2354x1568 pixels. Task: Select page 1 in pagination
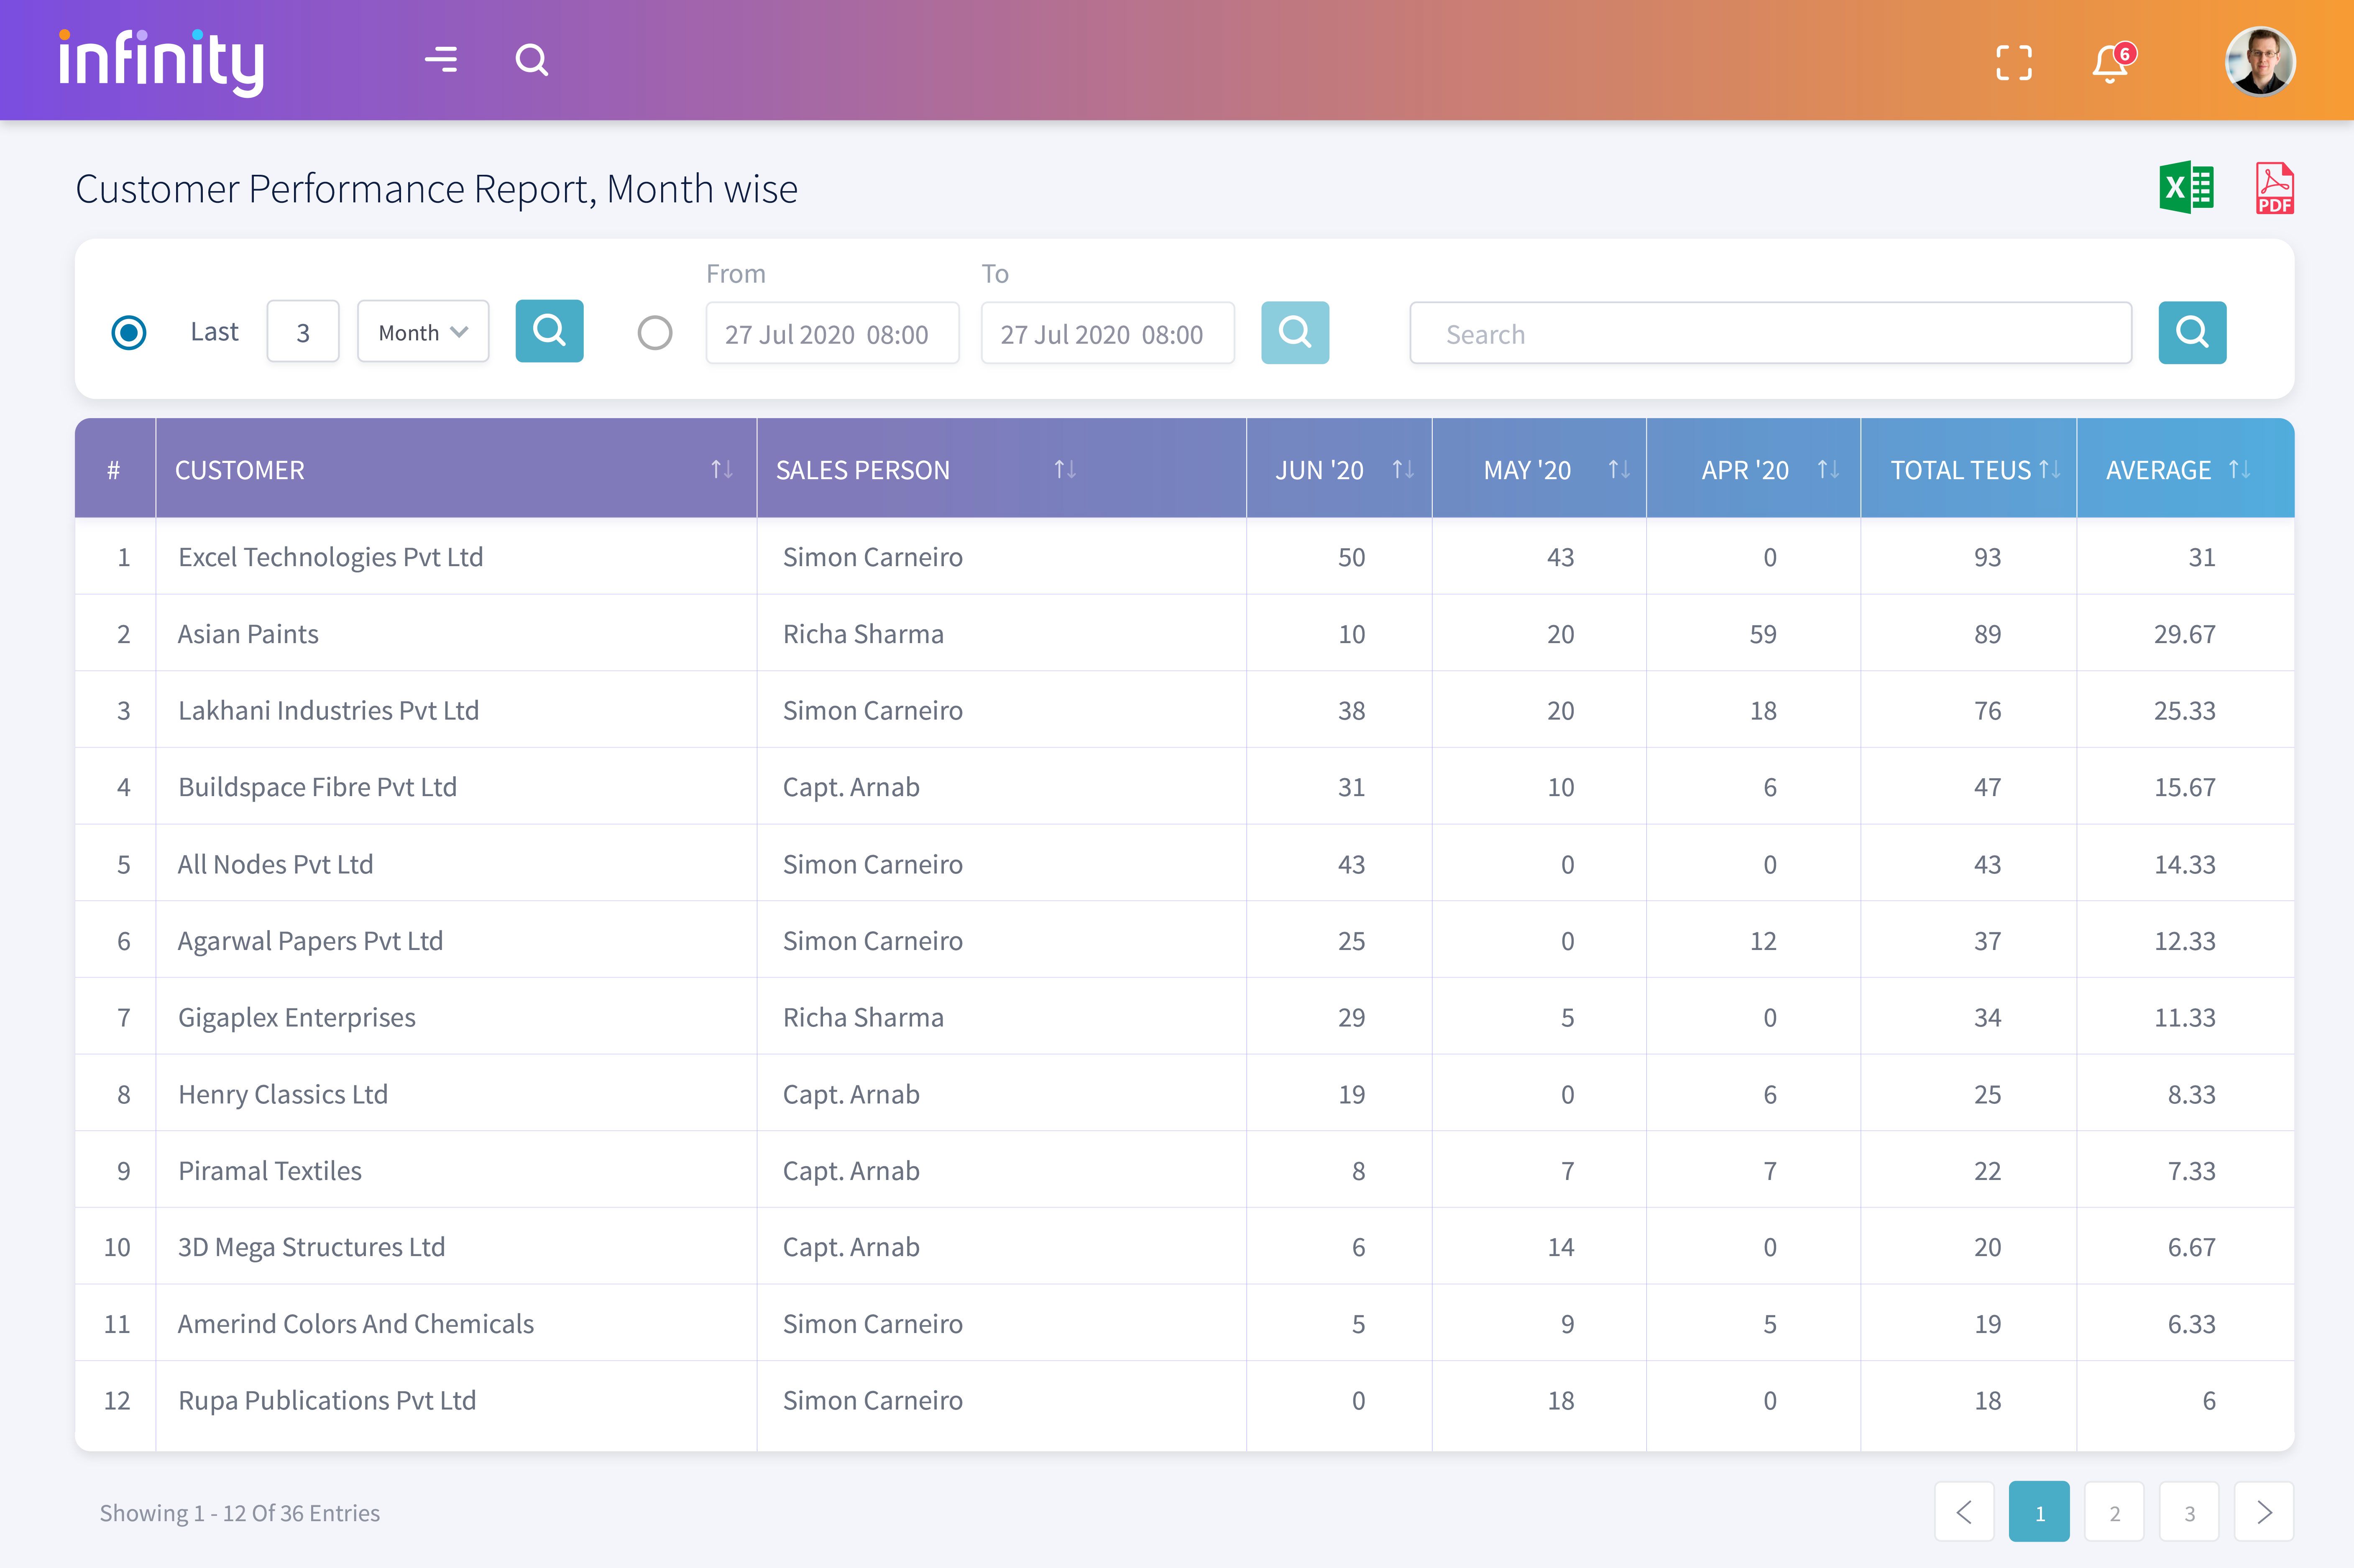(x=2039, y=1511)
